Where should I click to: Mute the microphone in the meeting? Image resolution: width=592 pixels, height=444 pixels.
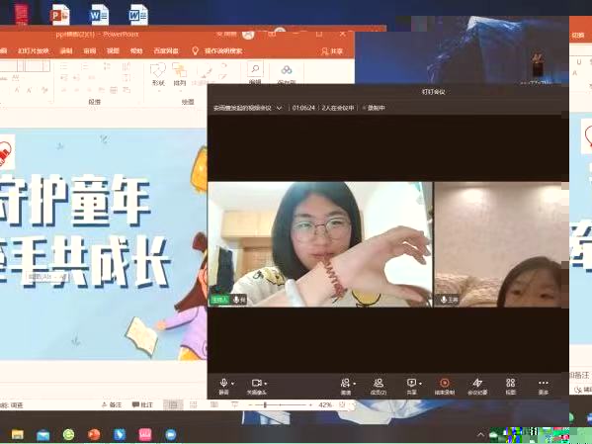pos(223,387)
